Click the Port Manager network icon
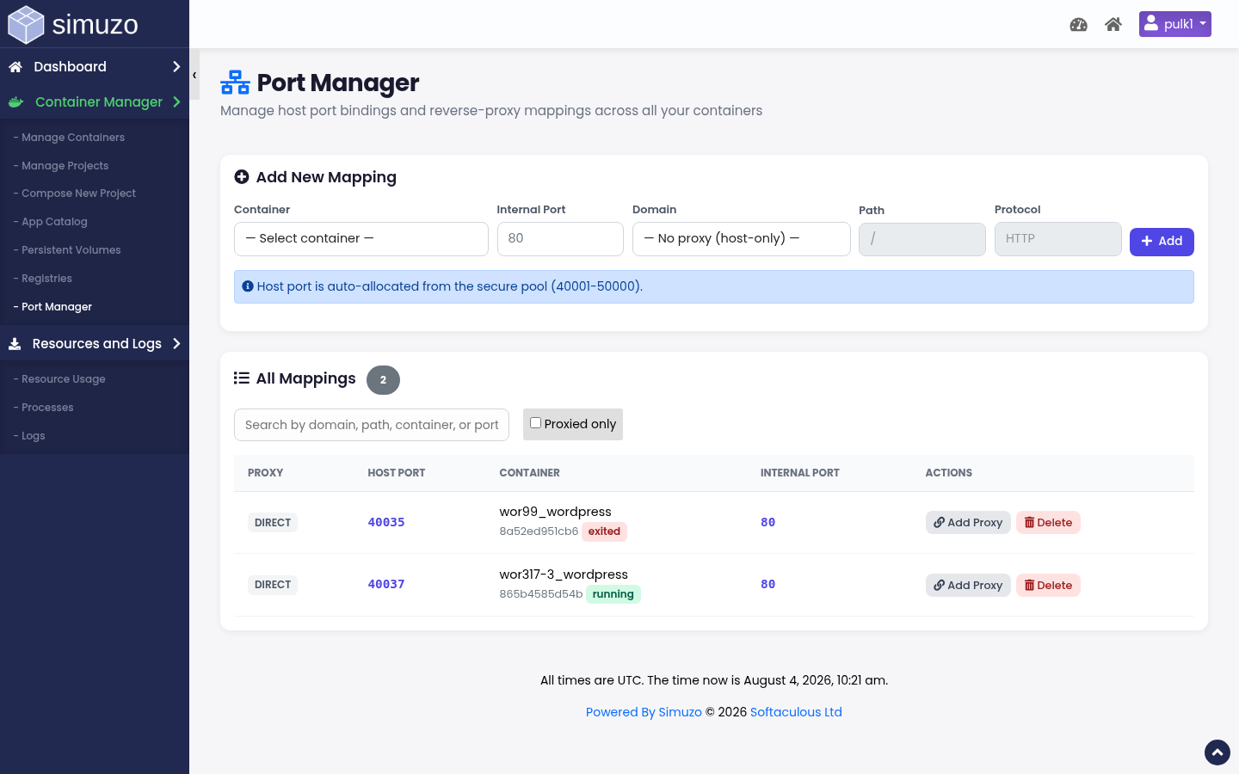The height and width of the screenshot is (774, 1239). [x=235, y=83]
